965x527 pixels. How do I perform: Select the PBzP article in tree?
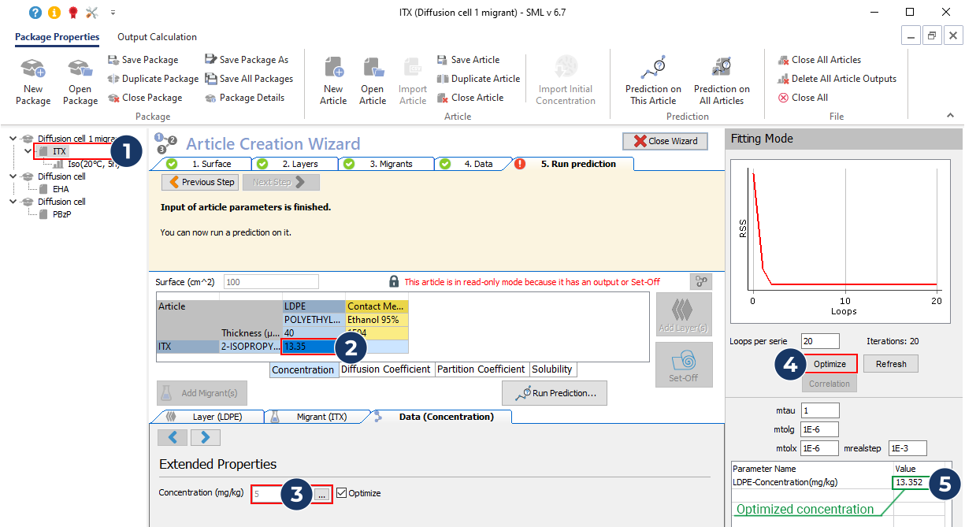pyautogui.click(x=61, y=214)
